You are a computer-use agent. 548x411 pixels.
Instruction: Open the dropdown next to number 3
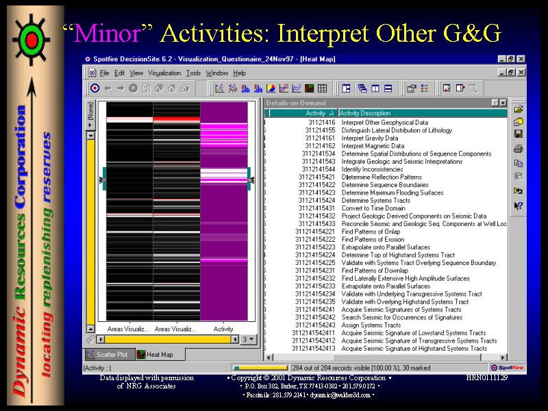coord(250,339)
